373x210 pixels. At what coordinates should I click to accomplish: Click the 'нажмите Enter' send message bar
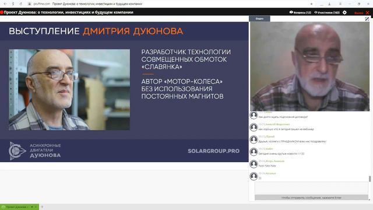click(311, 198)
